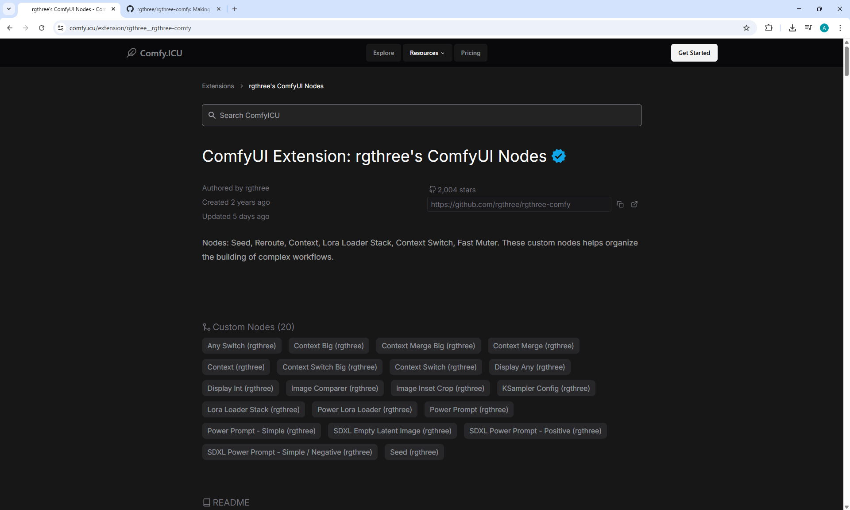
Task: Open the tab search dropdown arrow
Action: pos(9,9)
